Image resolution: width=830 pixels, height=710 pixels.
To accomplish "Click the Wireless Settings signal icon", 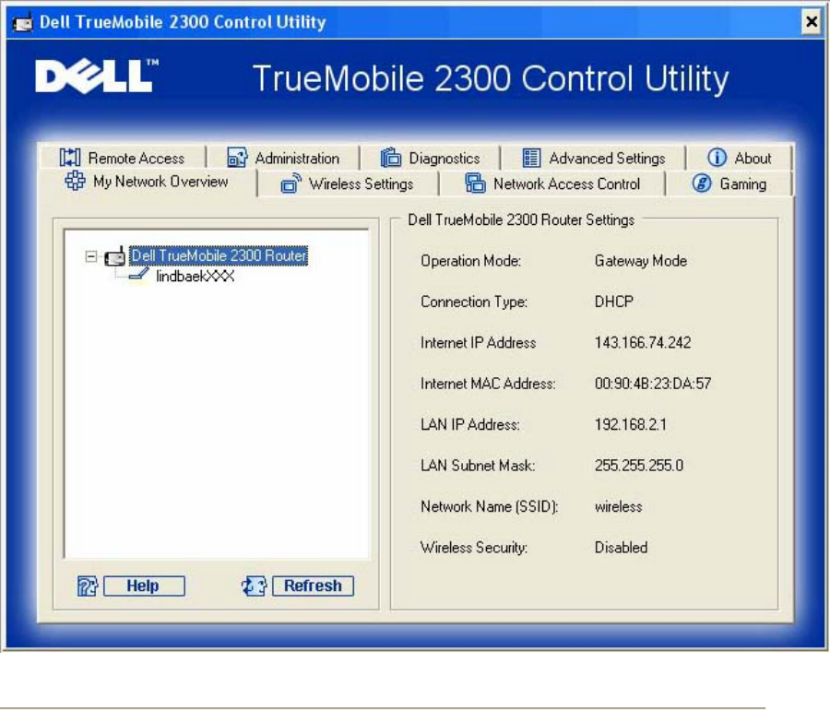I will click(290, 183).
